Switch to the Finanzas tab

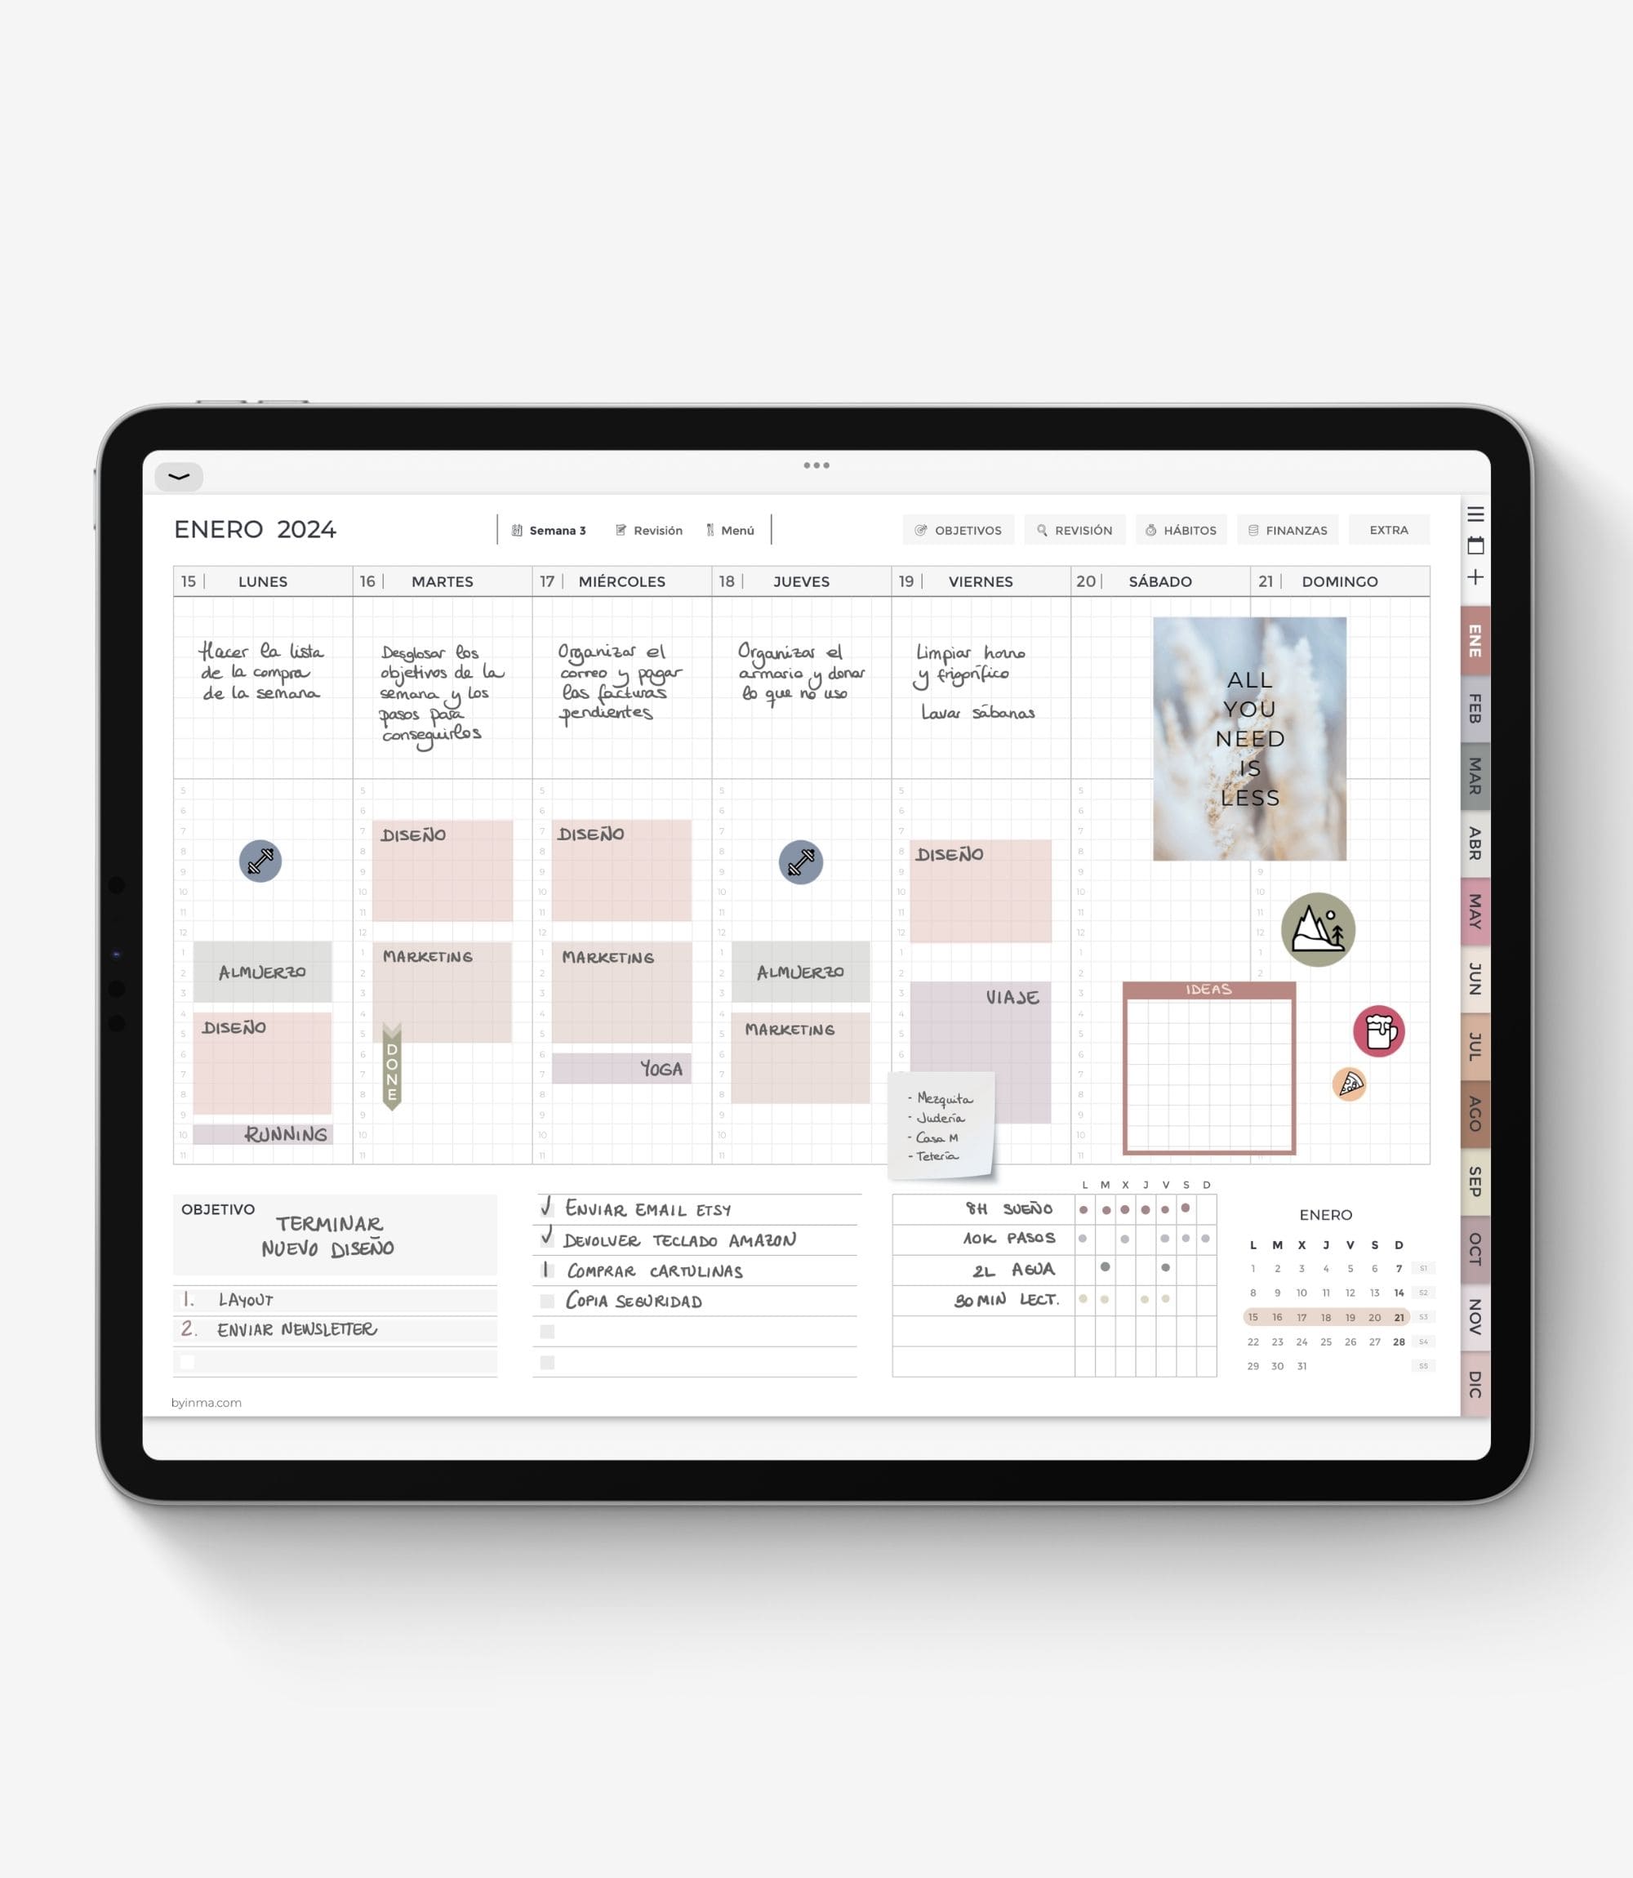coord(1295,530)
